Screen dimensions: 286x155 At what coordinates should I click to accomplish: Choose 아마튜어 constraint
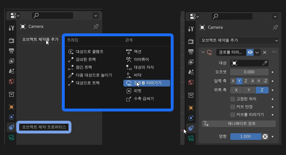(x=141, y=60)
